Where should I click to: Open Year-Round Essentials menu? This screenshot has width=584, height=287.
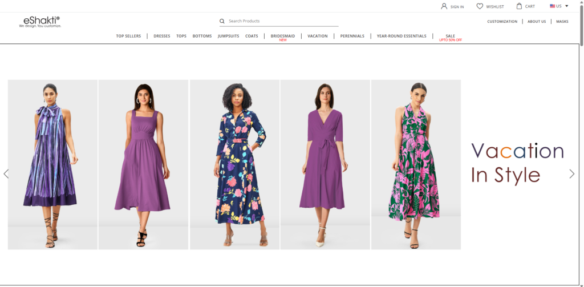click(401, 36)
